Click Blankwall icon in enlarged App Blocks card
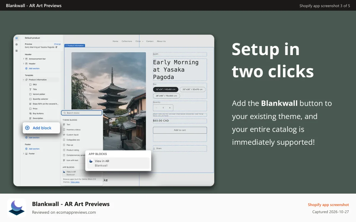This screenshot has width=356, height=222. 91,161
